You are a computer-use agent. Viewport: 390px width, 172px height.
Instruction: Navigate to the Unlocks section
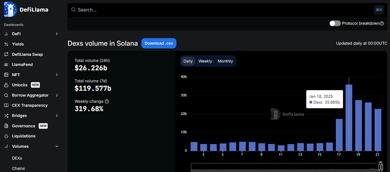[20, 85]
